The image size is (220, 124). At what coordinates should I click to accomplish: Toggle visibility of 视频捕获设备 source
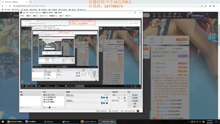(44, 97)
